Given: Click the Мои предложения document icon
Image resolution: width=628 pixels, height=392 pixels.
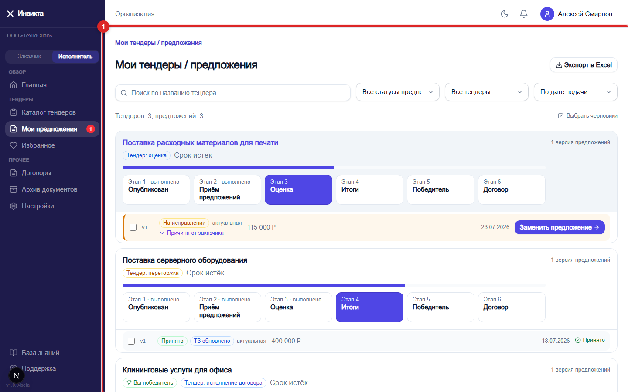Looking at the screenshot, I should click(x=14, y=129).
